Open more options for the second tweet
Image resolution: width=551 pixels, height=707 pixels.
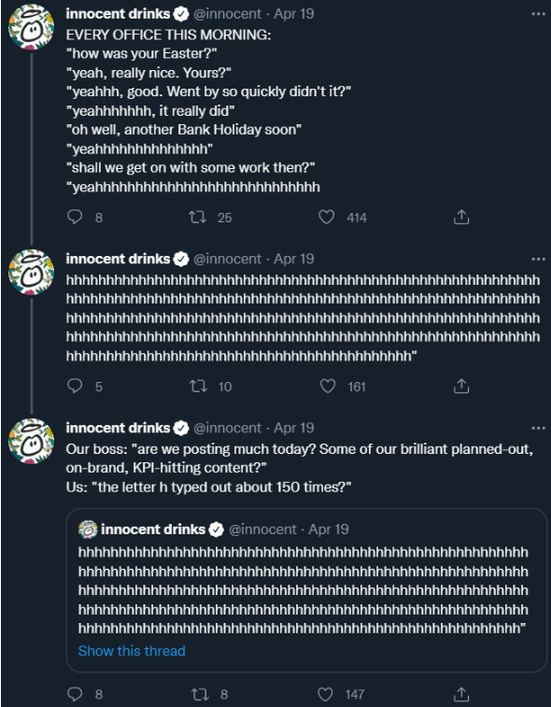[538, 260]
